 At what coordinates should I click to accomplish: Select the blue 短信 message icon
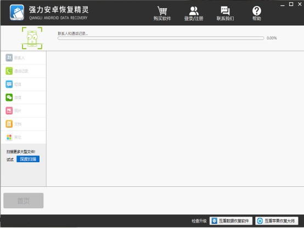click(x=9, y=84)
